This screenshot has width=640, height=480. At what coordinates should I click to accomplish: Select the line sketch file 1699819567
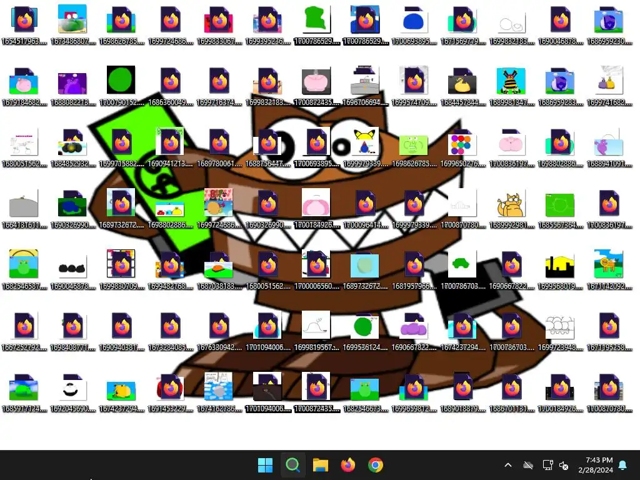click(x=316, y=331)
